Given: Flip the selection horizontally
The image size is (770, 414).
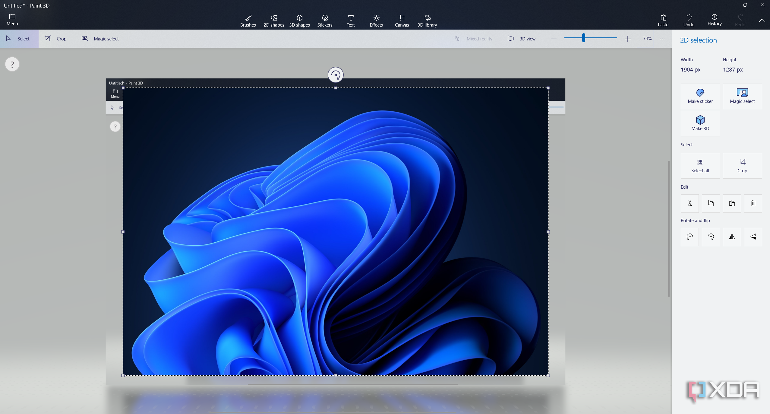Looking at the screenshot, I should click(732, 237).
